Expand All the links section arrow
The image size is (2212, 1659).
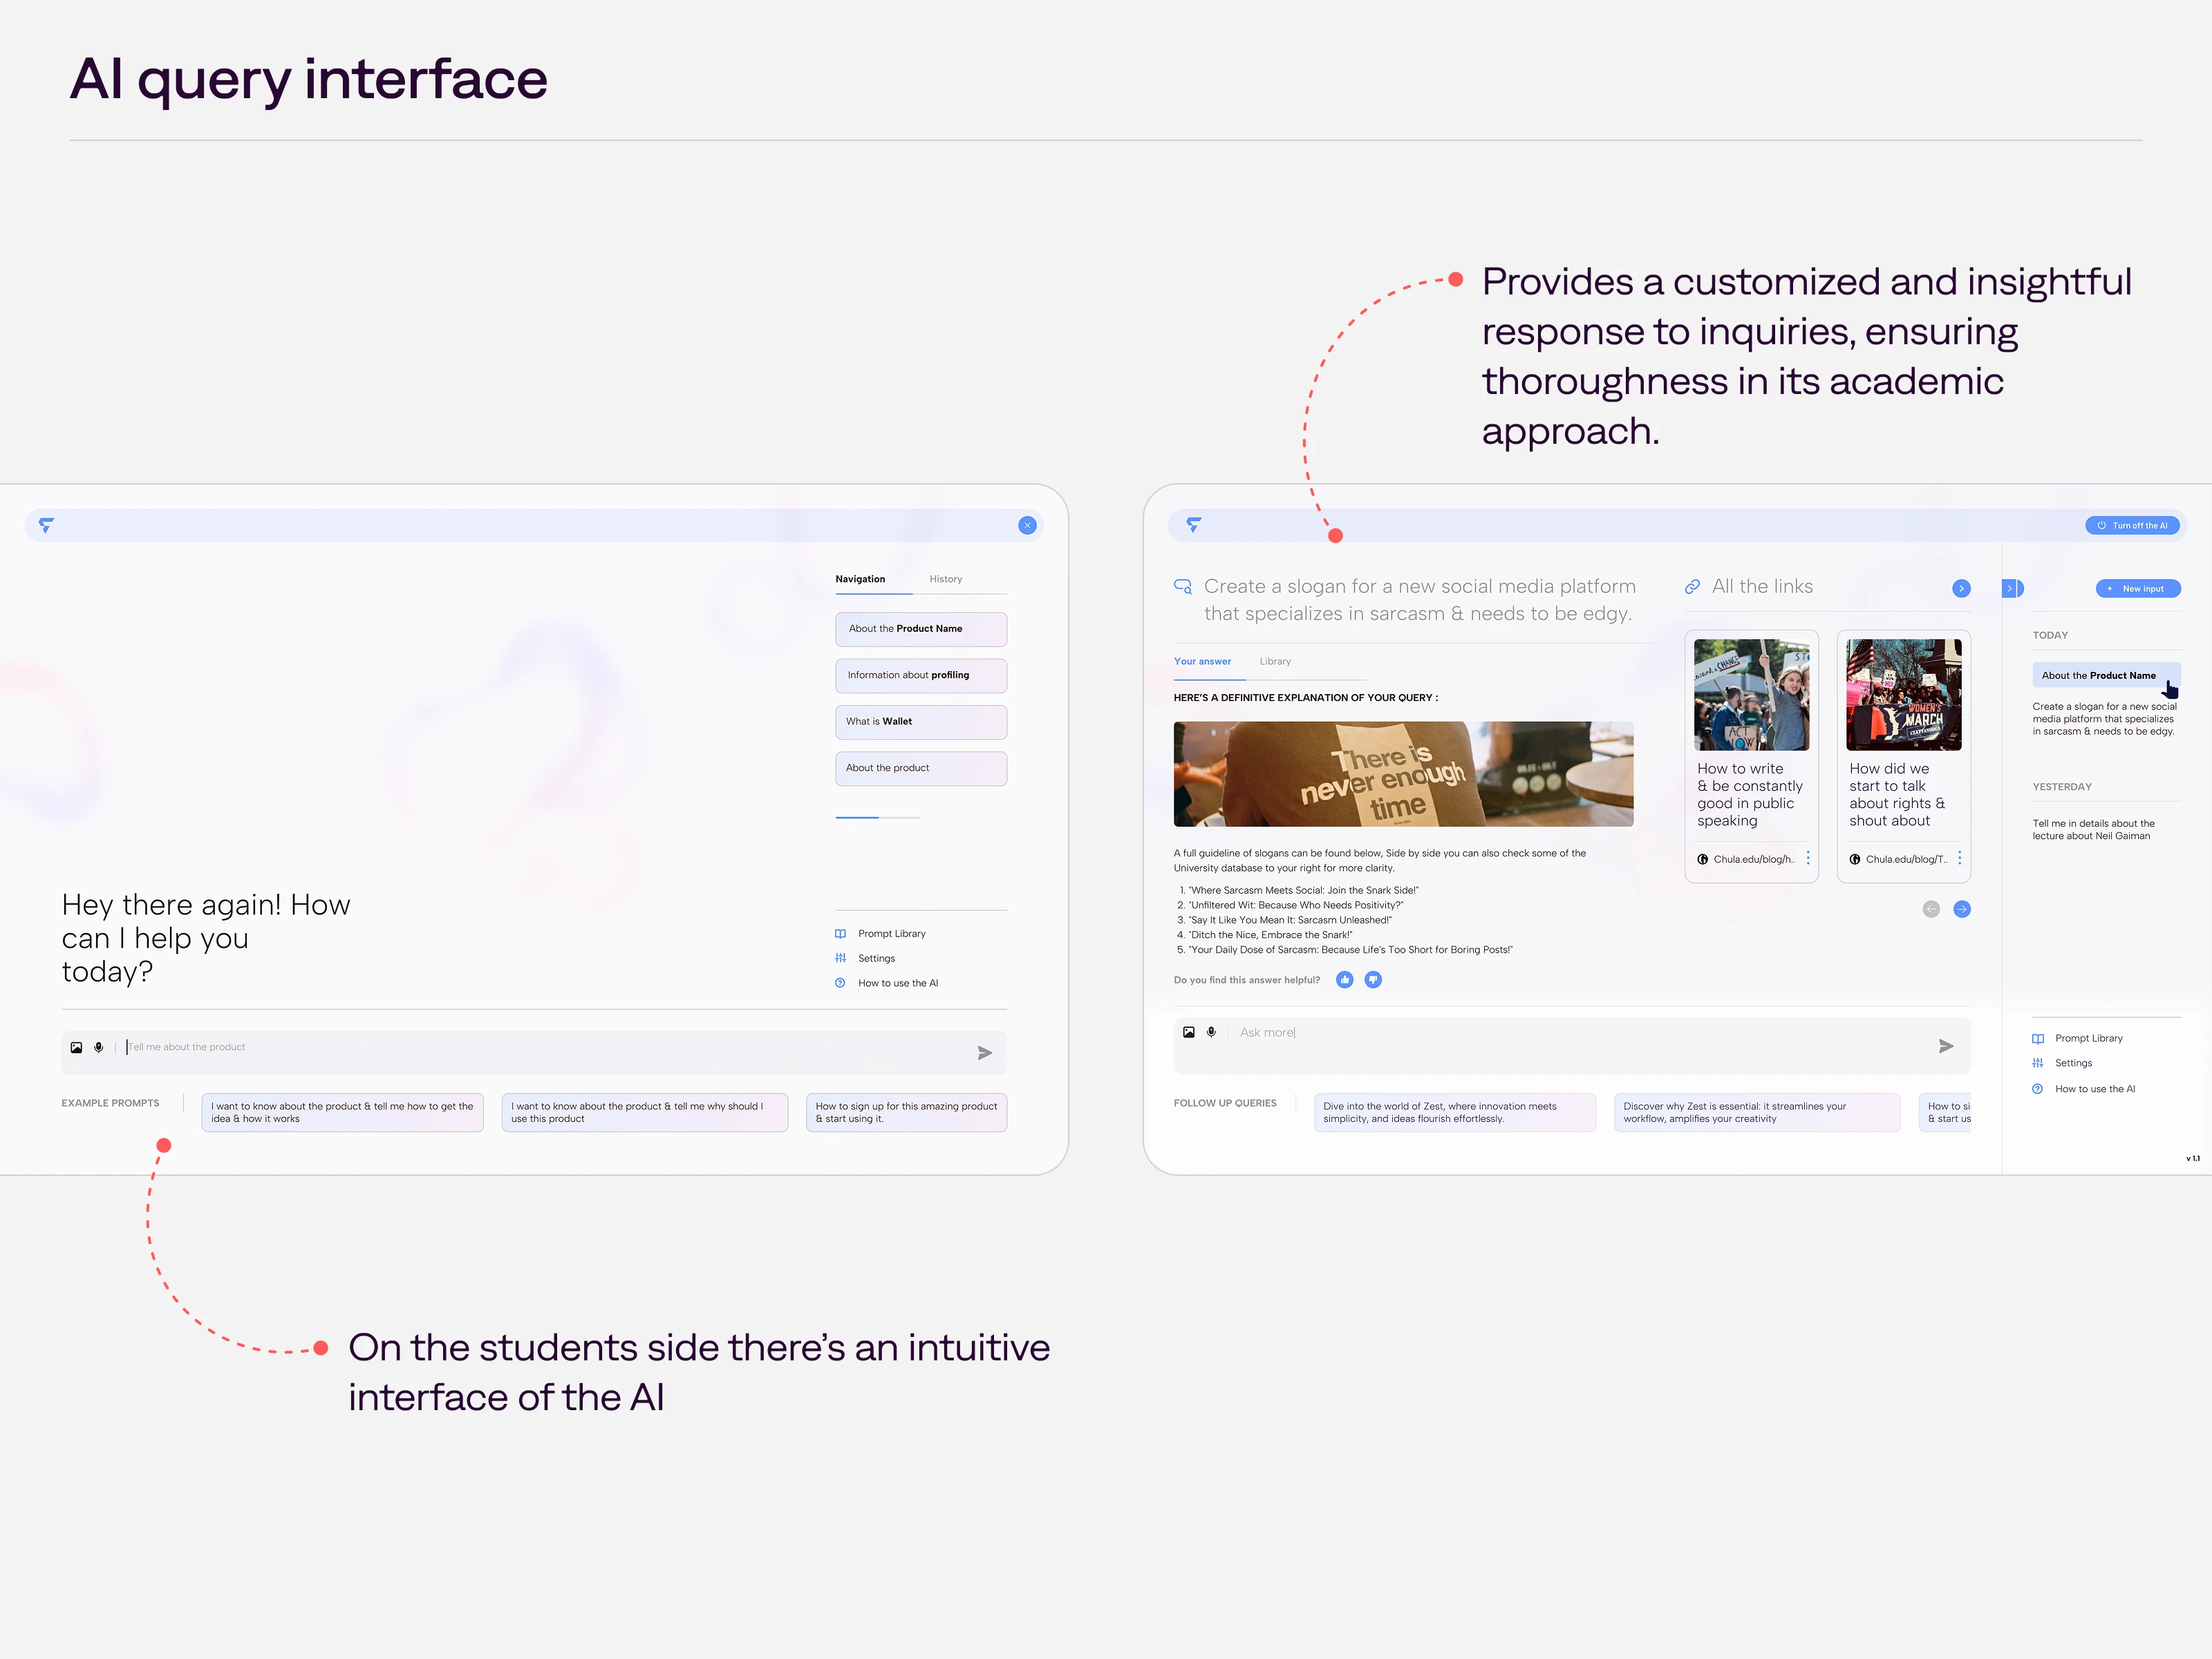point(1961,588)
